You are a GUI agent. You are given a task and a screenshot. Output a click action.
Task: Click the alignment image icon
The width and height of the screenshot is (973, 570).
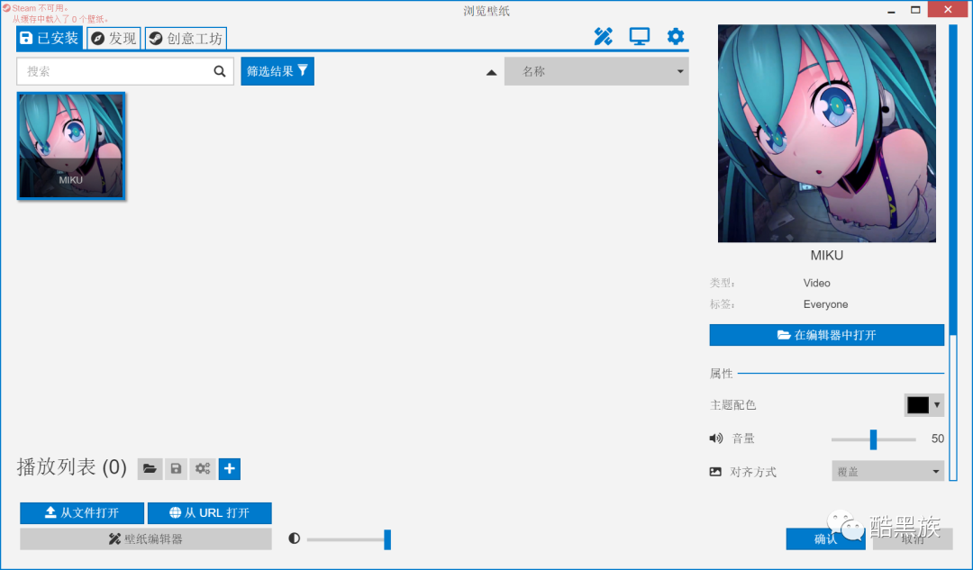[x=715, y=472]
